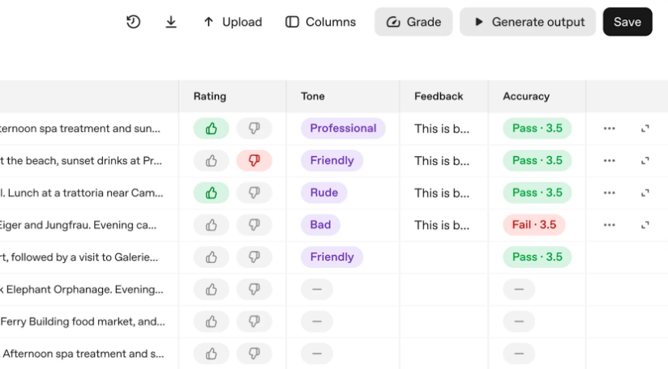
Task: Thumbs up the Eiger and Jungfrau row
Action: pos(212,225)
